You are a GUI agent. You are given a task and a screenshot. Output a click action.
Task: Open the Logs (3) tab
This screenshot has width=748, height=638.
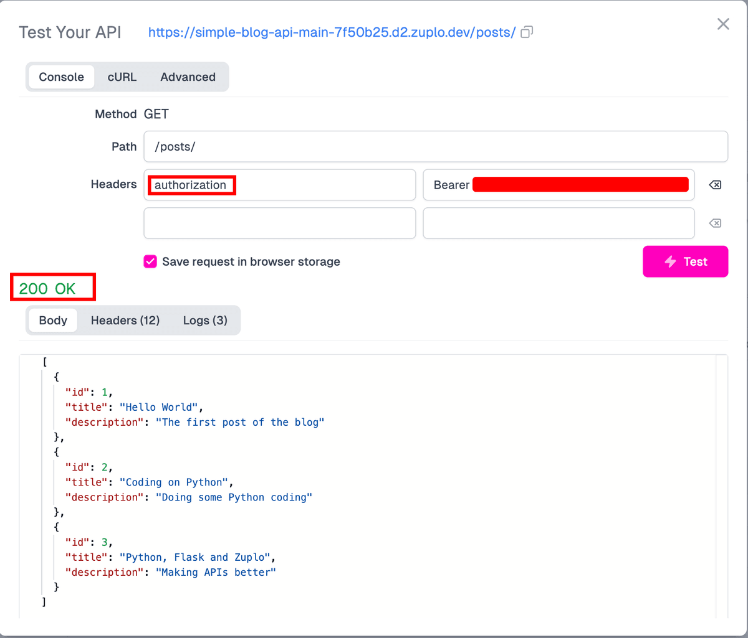[205, 321]
